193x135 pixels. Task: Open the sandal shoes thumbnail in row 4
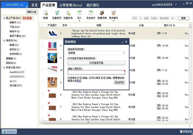coord(52,82)
